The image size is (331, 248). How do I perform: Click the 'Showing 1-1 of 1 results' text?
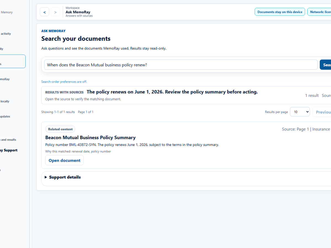click(x=58, y=112)
